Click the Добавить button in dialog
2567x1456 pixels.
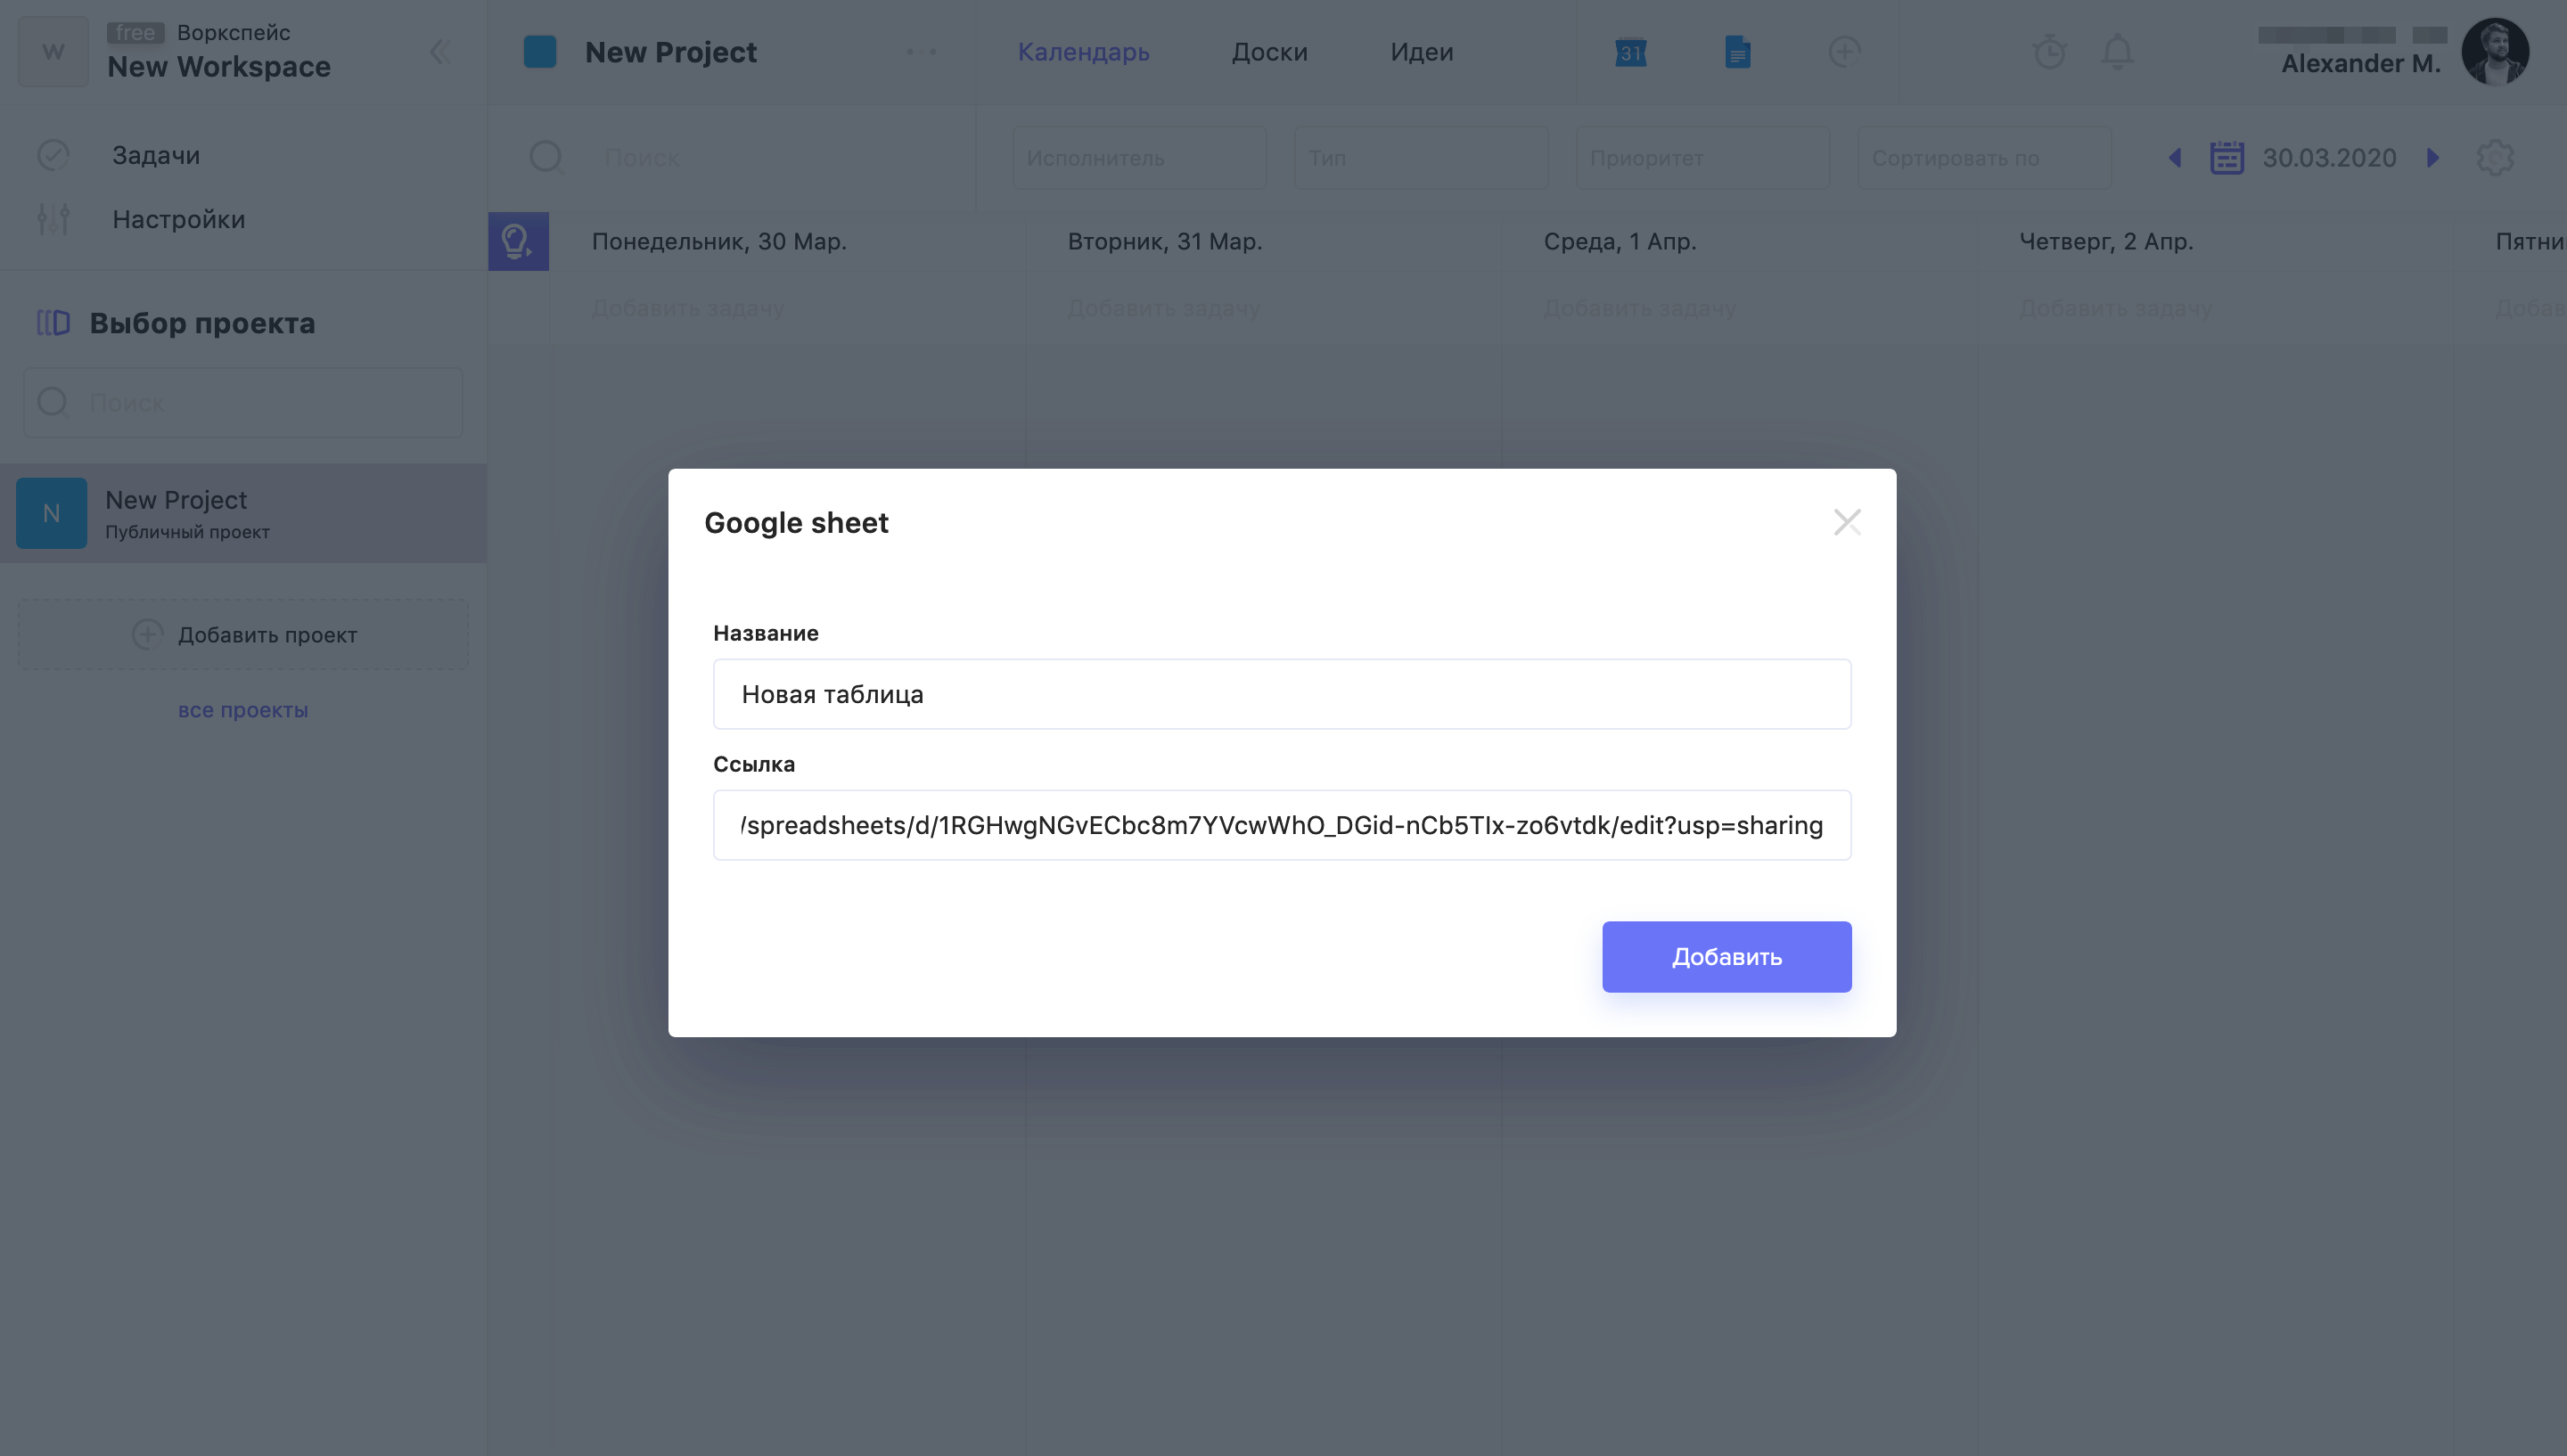(x=1726, y=957)
